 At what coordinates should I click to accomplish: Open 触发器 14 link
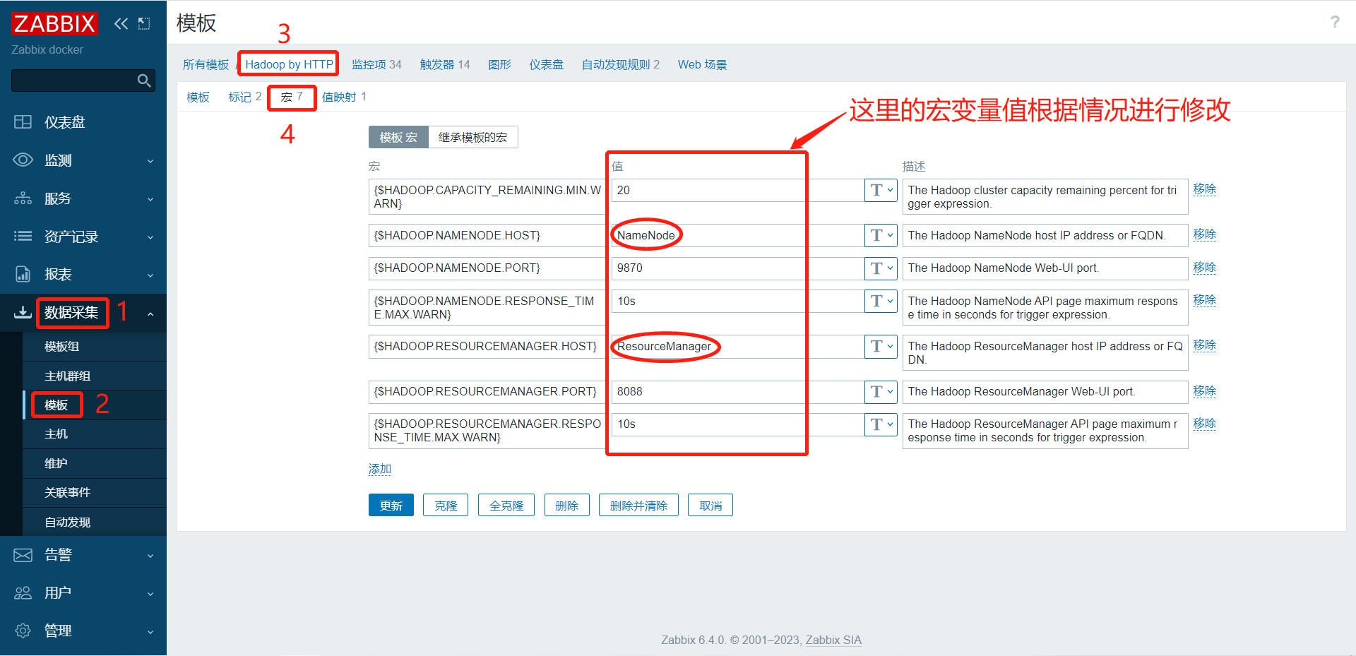[x=445, y=65]
